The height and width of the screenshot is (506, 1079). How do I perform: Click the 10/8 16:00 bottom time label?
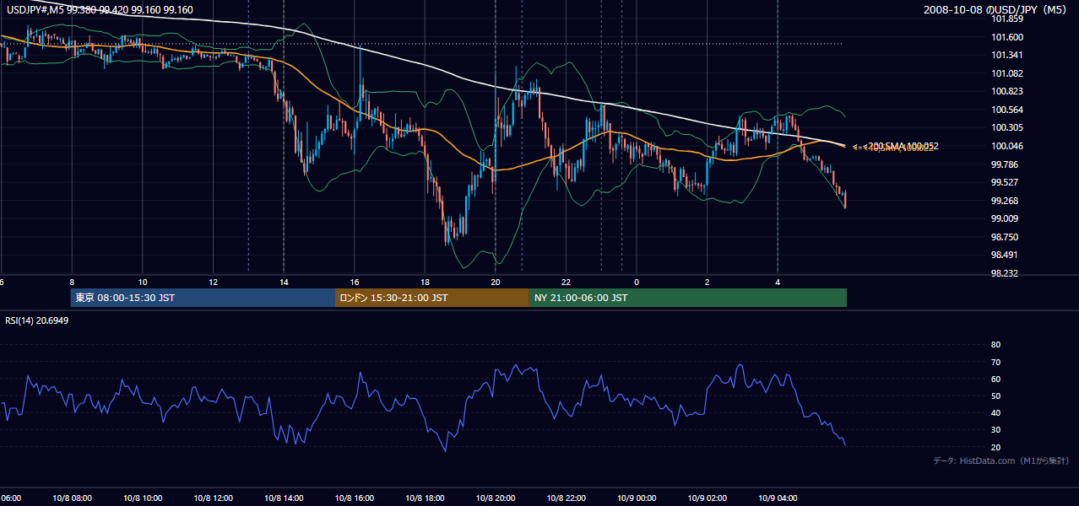[x=355, y=498]
